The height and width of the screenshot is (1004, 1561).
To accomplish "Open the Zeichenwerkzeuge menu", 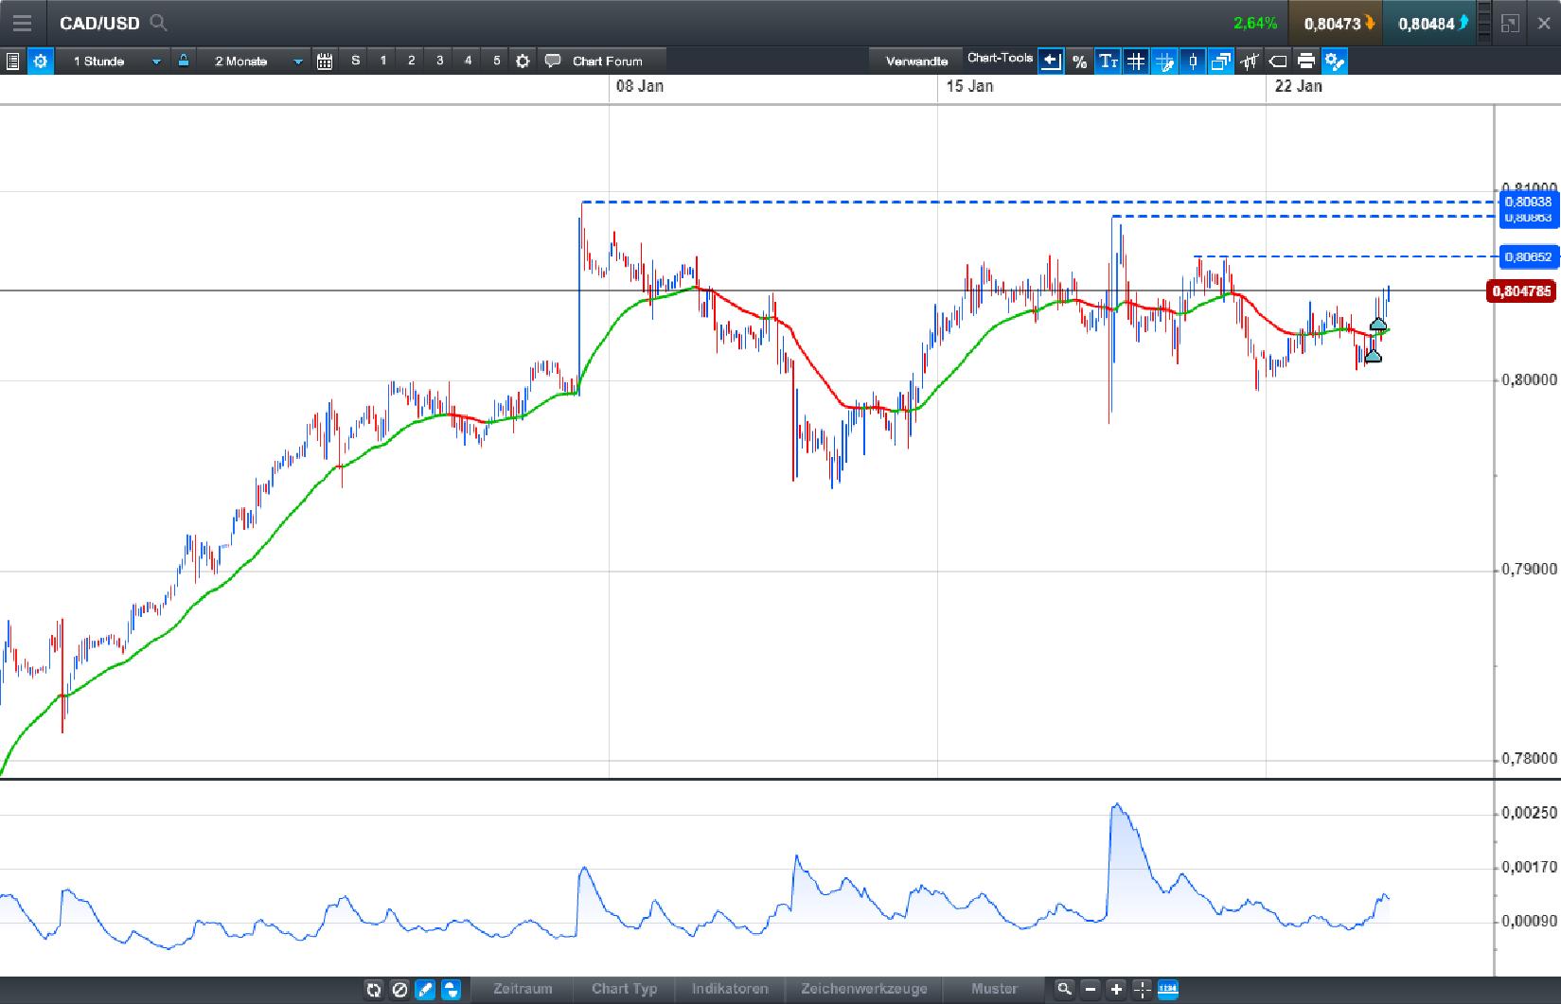I will pos(863,989).
